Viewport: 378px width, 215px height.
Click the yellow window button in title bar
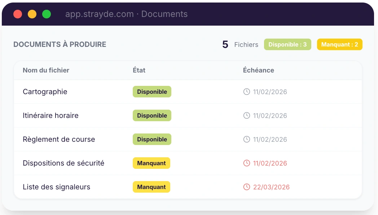[x=32, y=14]
